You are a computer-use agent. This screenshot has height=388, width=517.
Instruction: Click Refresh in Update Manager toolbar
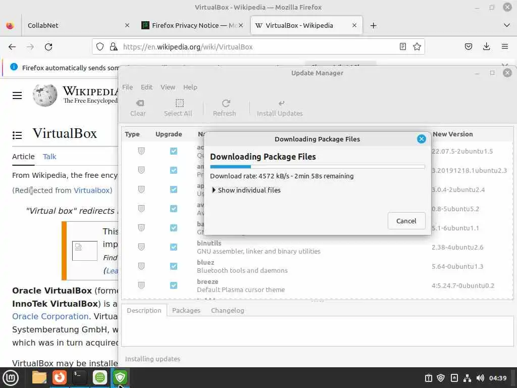(225, 108)
